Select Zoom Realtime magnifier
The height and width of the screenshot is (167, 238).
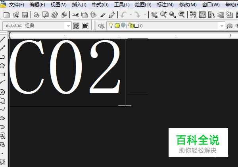[x=163, y=15]
